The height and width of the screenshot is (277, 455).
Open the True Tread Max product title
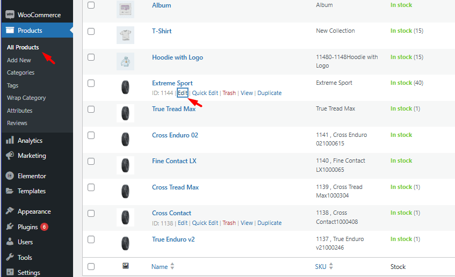click(174, 109)
